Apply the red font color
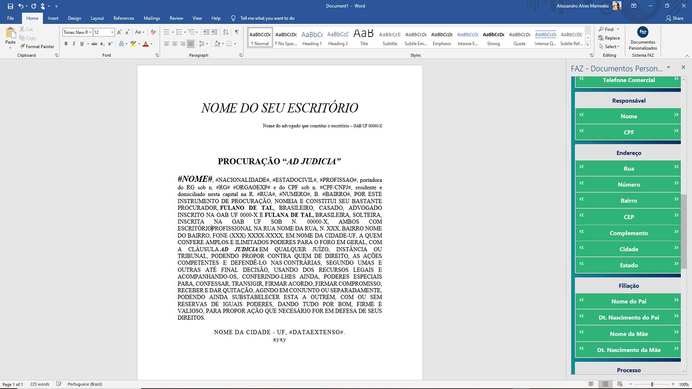Viewport: 692px width, 389px height. [145, 44]
